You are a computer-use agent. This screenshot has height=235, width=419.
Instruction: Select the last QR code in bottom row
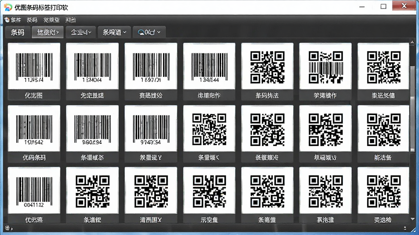click(x=383, y=195)
